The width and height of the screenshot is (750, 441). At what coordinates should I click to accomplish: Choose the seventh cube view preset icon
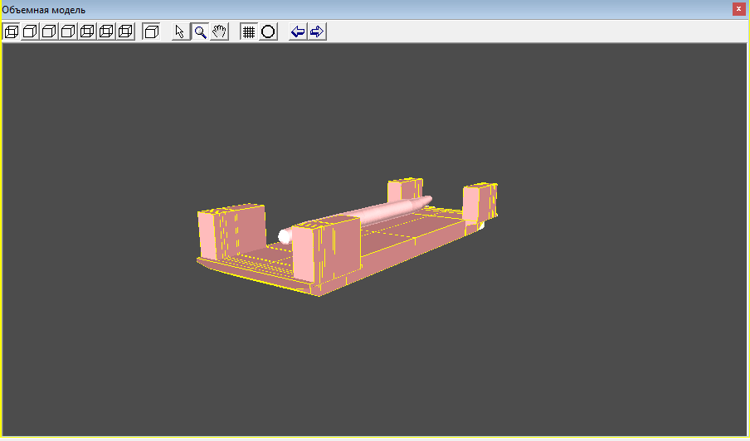[x=125, y=31]
